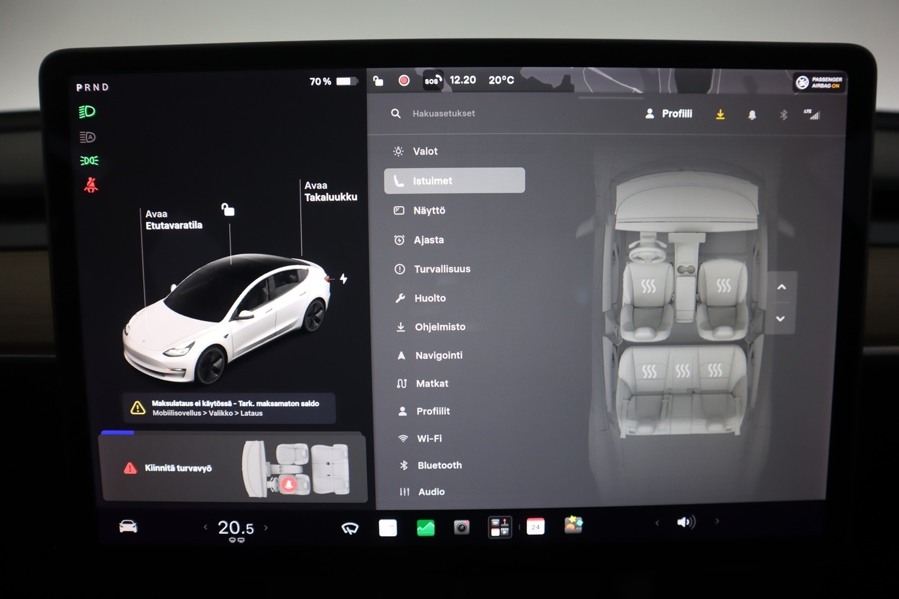Toggle the rear left seat heater

649,372
